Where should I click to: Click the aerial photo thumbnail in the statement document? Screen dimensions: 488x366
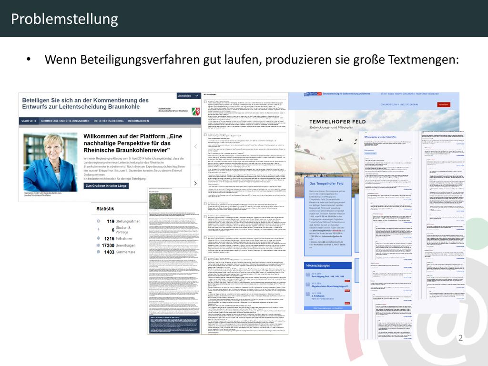coord(160,201)
